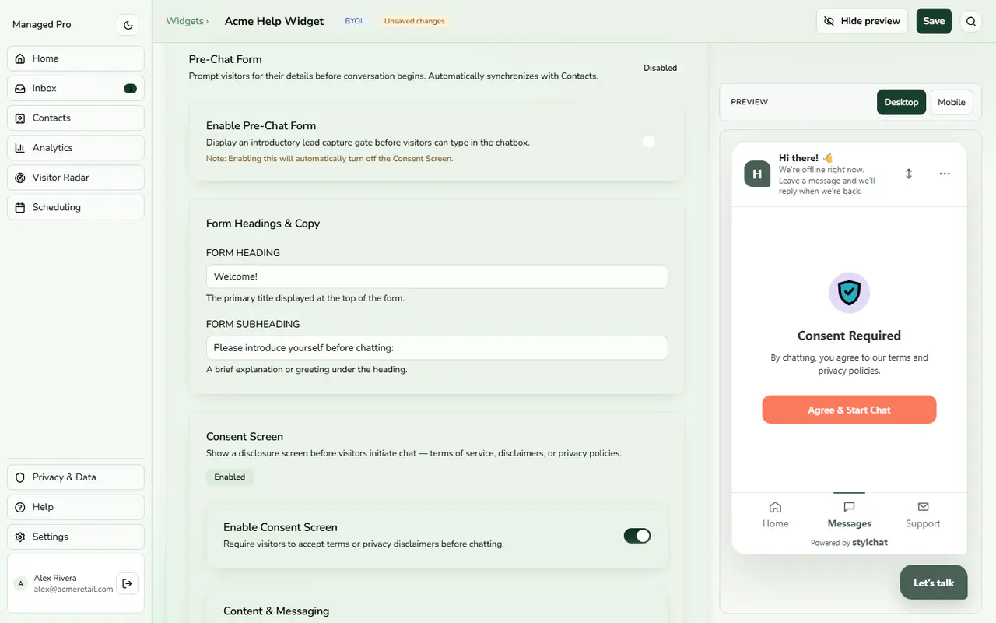Click the Disabled status label
Viewport: 996px width, 623px height.
660,68
